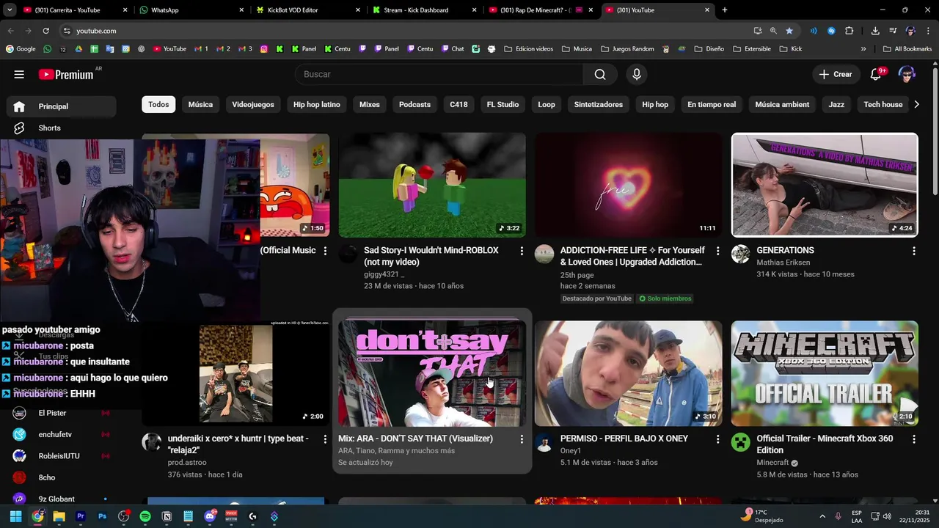Image resolution: width=939 pixels, height=528 pixels.
Task: Click the Windows Start button
Action: [x=15, y=516]
